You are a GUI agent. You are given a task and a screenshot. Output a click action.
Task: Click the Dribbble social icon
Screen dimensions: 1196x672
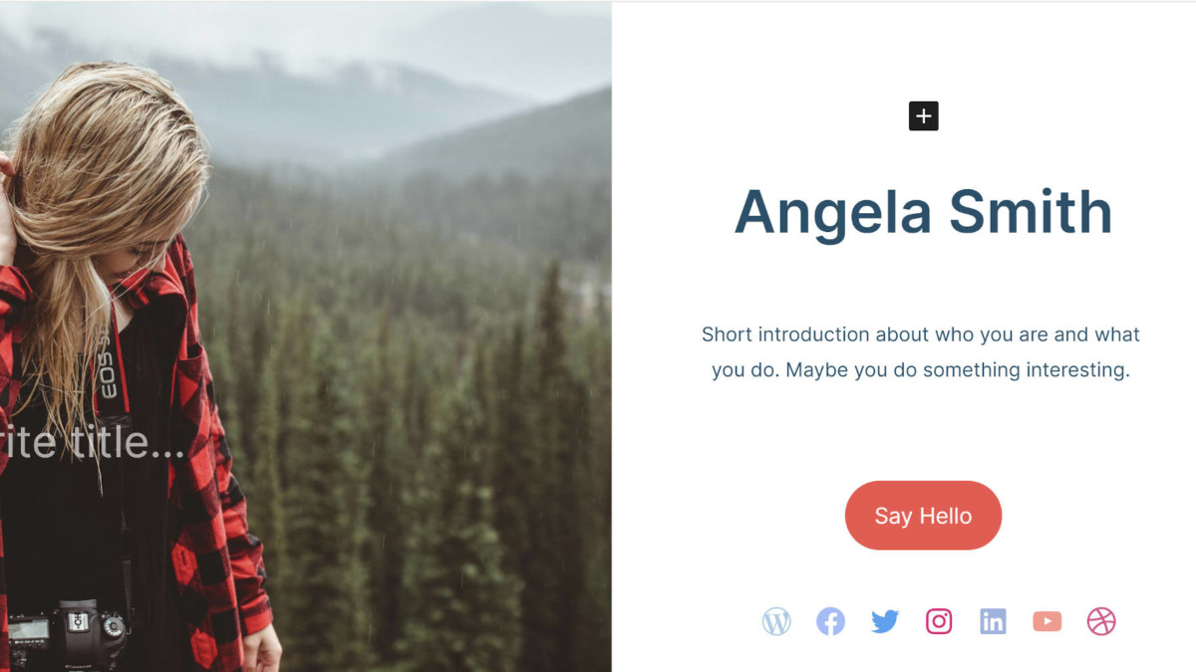(1101, 621)
